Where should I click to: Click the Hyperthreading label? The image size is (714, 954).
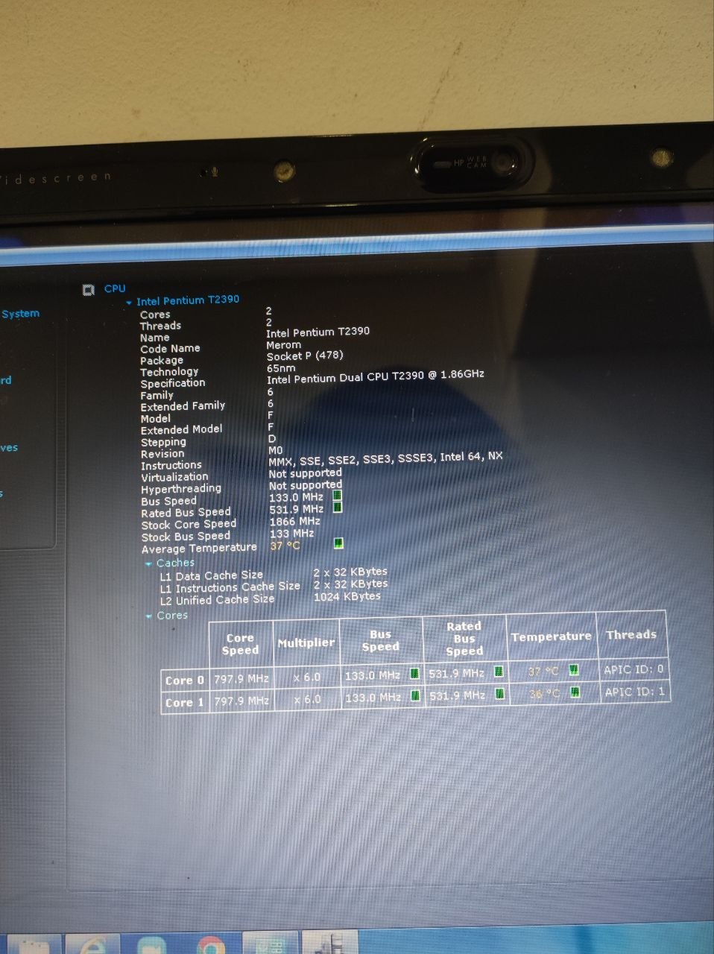[x=181, y=489]
